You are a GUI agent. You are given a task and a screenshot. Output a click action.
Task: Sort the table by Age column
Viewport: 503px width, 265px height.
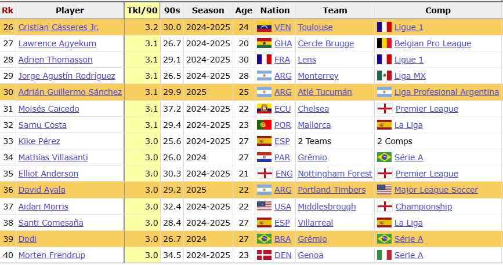pos(244,10)
